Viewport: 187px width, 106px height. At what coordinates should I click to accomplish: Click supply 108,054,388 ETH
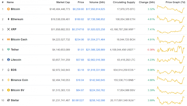point(125,19)
